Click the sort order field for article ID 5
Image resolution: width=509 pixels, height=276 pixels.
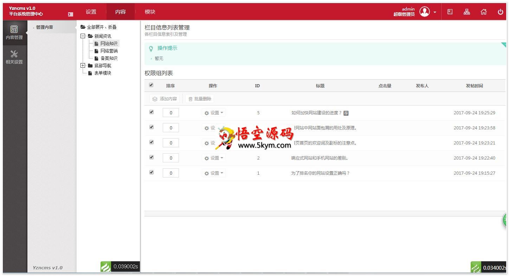(171, 113)
